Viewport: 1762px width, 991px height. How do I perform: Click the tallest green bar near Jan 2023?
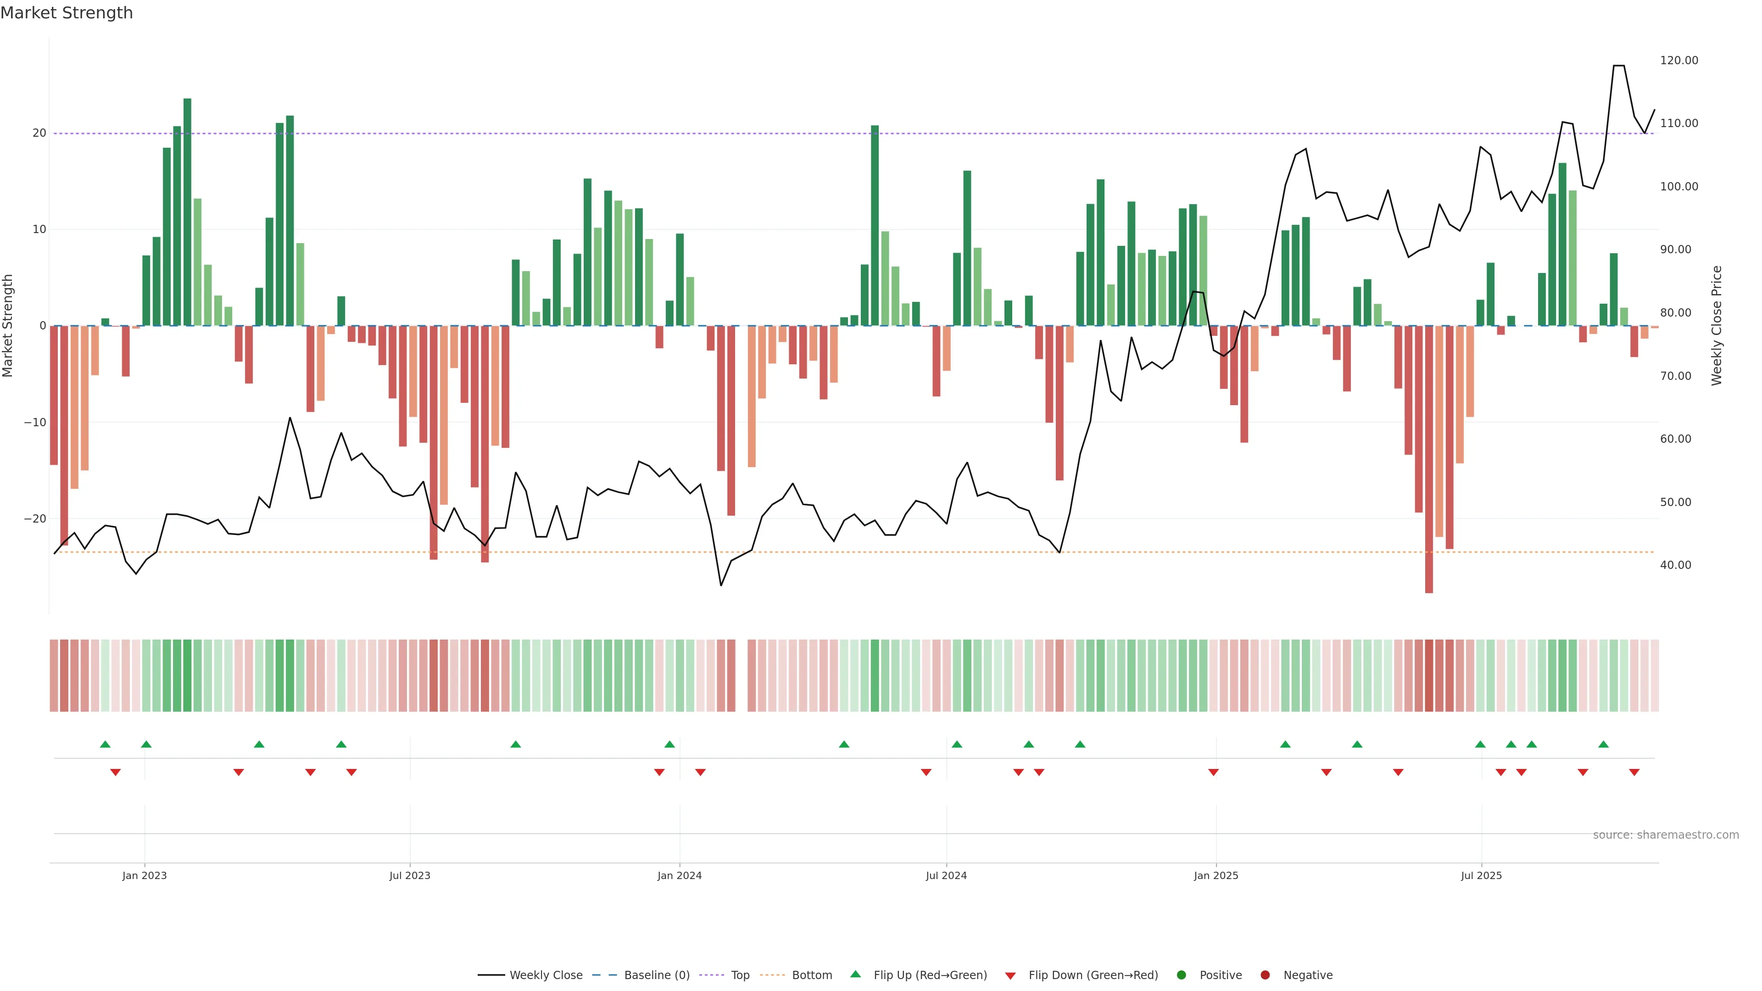(187, 212)
